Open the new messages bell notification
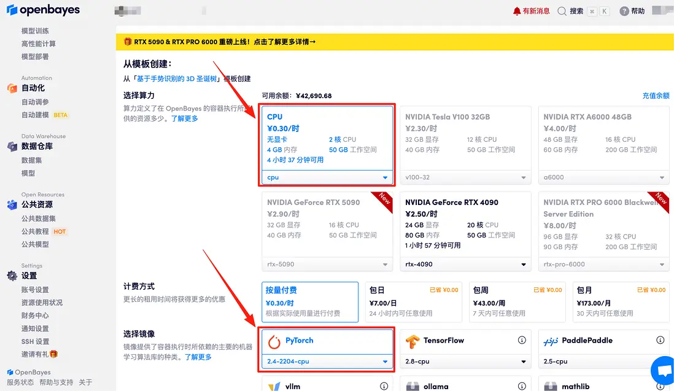Viewport: 674px width, 391px height. point(517,11)
